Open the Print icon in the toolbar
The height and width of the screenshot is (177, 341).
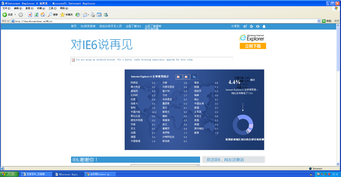(93, 15)
